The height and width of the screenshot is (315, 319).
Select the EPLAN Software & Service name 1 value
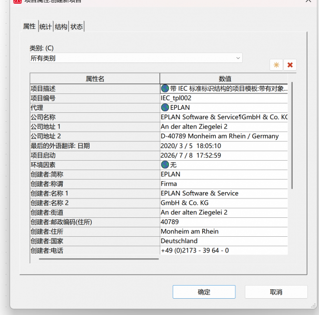point(224,193)
